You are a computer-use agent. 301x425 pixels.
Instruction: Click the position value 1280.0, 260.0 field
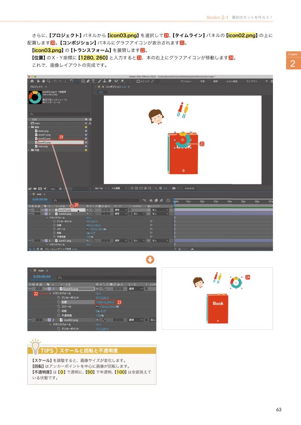(105, 302)
